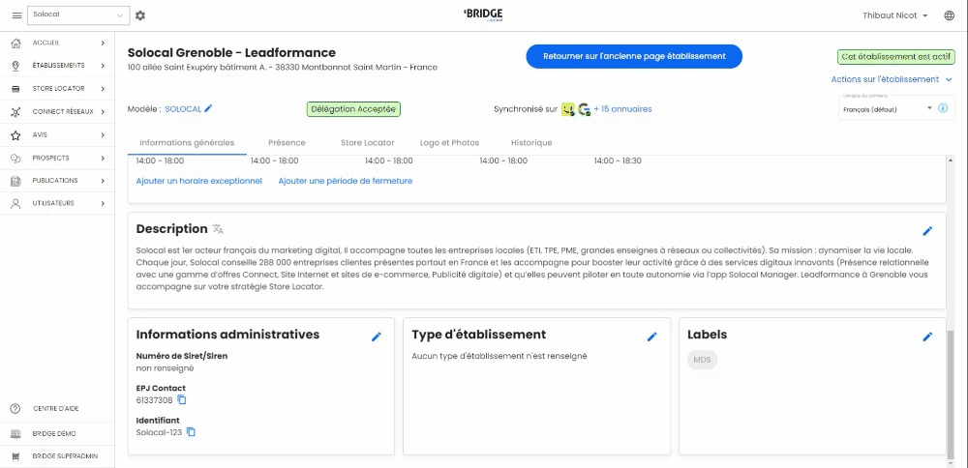Click Cet établissement est actif badge
Viewport: 968px width, 468px height.
pos(895,56)
